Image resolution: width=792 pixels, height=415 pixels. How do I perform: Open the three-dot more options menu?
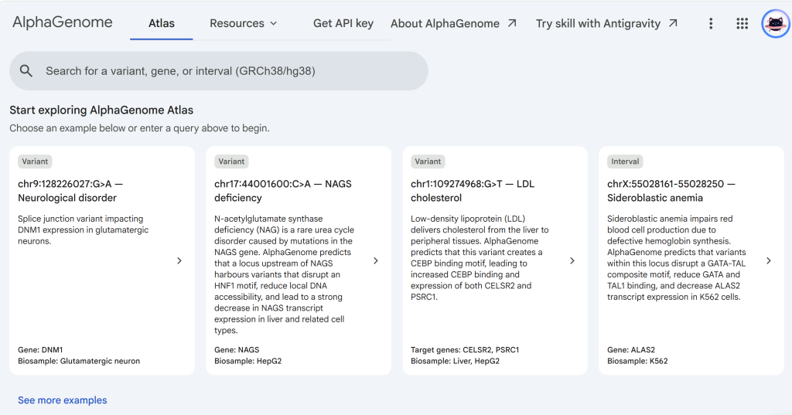[711, 23]
